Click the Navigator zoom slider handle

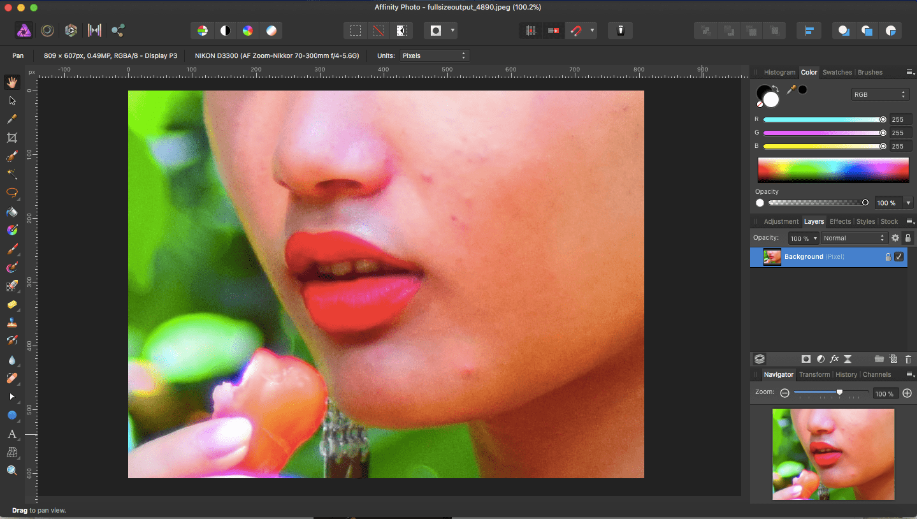click(x=839, y=393)
